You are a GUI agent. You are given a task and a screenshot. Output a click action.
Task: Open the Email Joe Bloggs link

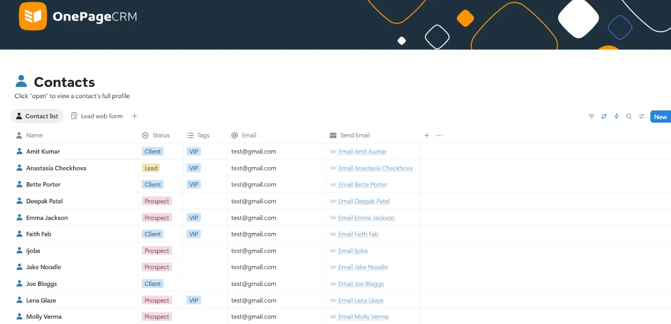[x=361, y=284]
